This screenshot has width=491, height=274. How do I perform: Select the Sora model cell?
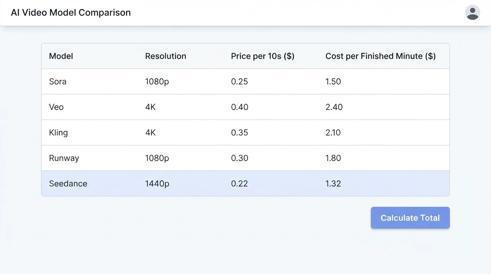point(58,81)
